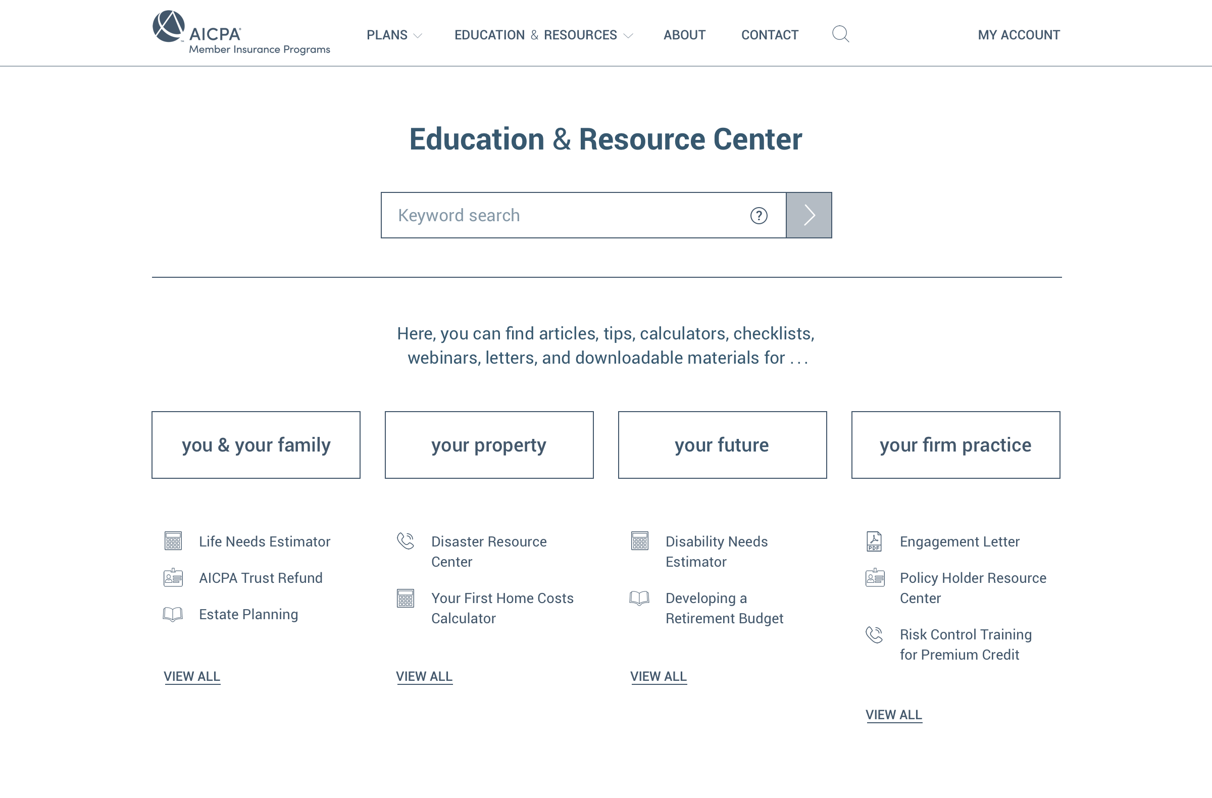Screen dimensions: 1212x798
Task: Submit keyword search with arrow button
Action: (x=809, y=216)
